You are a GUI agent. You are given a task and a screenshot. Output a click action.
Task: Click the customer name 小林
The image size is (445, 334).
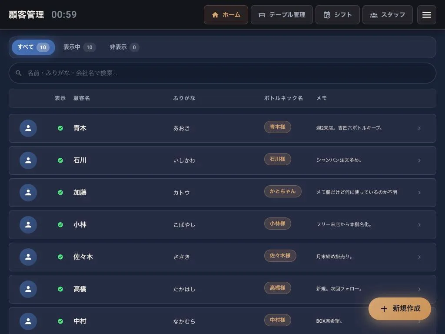(80, 225)
